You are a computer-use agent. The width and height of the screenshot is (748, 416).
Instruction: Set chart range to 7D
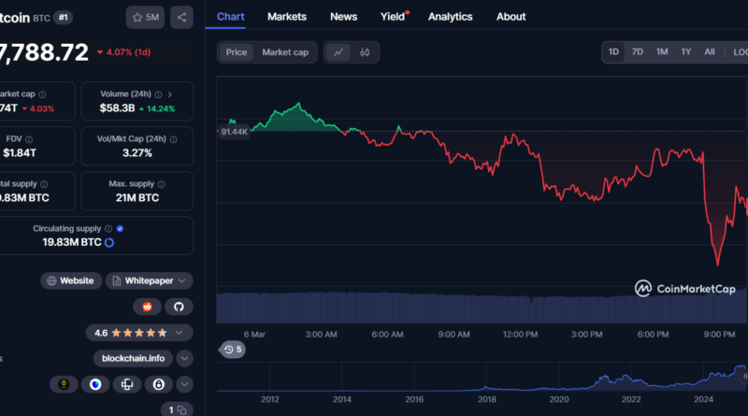pos(637,52)
